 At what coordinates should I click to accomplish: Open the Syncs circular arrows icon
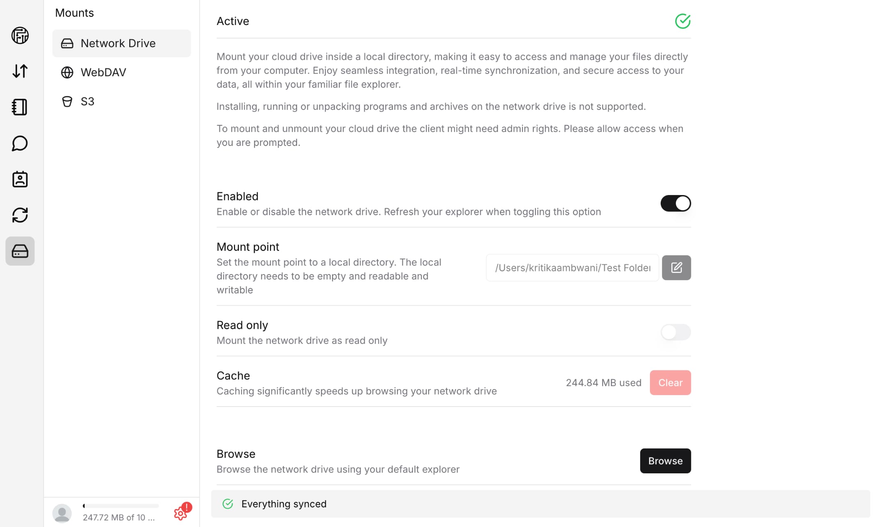20,215
